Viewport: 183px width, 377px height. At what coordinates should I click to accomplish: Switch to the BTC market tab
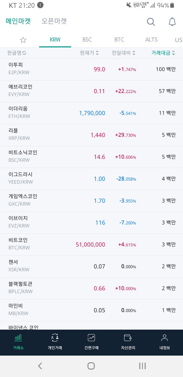119,40
